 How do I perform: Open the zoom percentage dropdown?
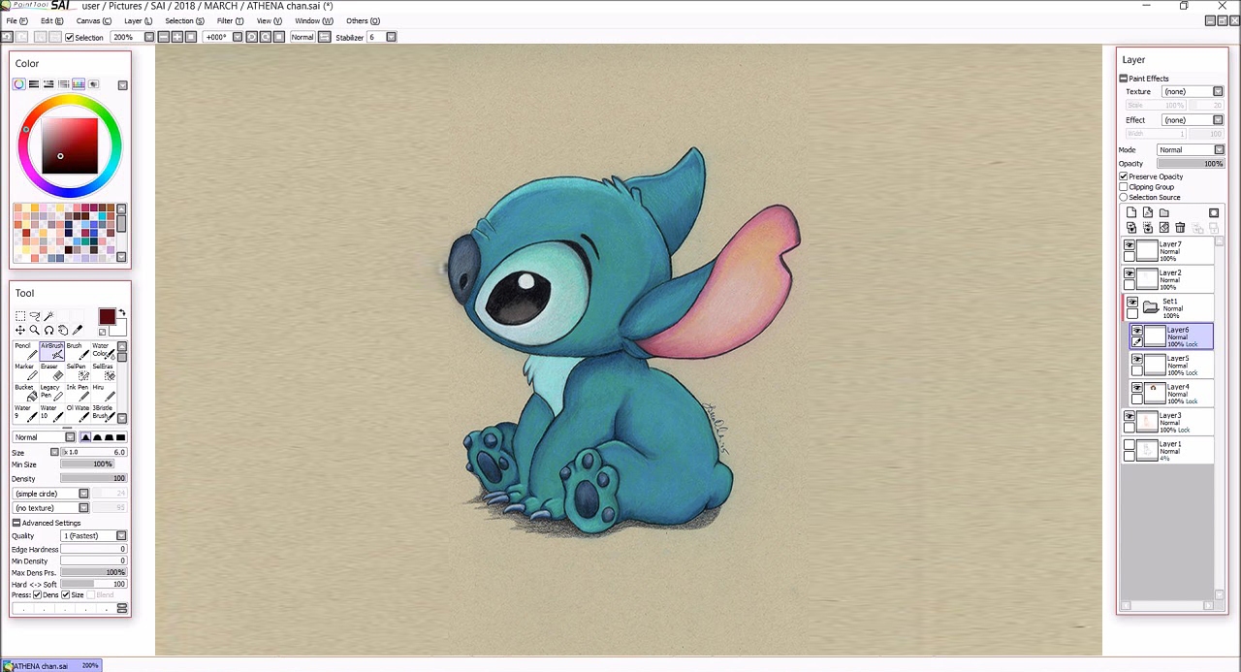click(x=149, y=37)
